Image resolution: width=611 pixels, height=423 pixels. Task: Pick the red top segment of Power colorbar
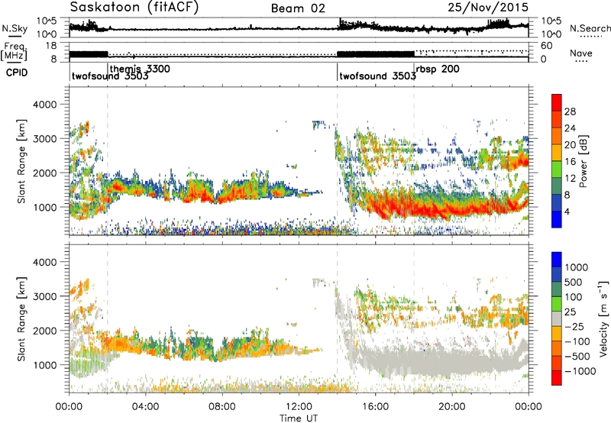coord(557,102)
